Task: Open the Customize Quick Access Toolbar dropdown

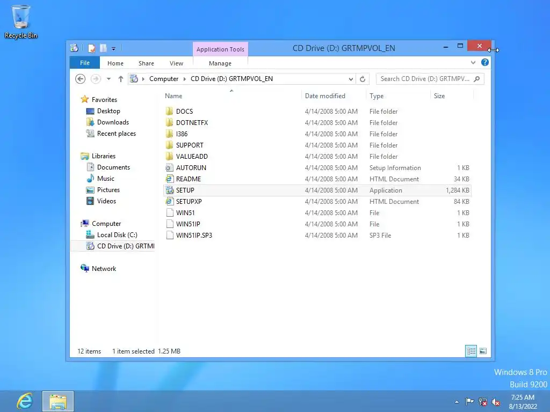Action: pyautogui.click(x=114, y=49)
